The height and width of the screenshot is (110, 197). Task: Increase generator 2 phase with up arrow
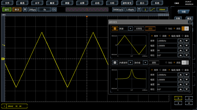click(180, 89)
